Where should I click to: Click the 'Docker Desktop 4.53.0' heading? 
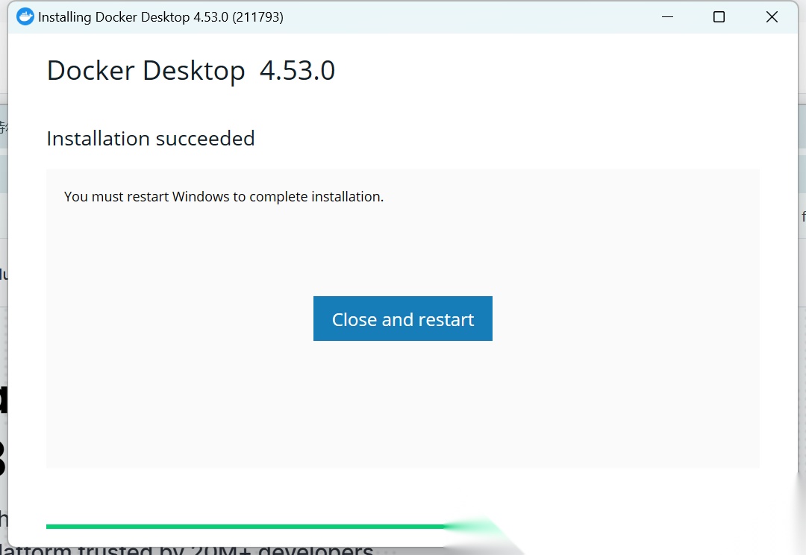(191, 71)
